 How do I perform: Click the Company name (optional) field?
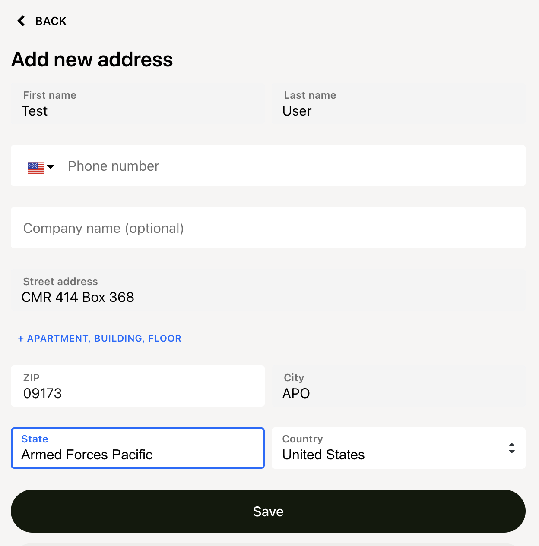268,228
